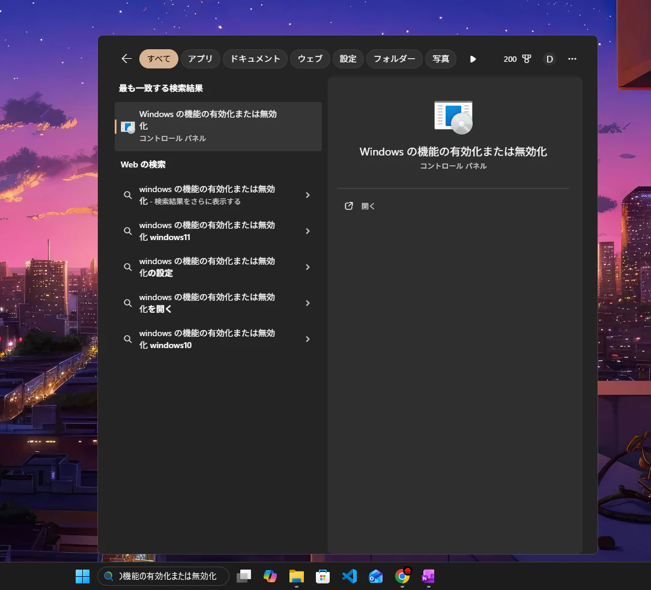651x590 pixels.
Task: Expand the suggestion ending with windows10
Action: coord(307,339)
